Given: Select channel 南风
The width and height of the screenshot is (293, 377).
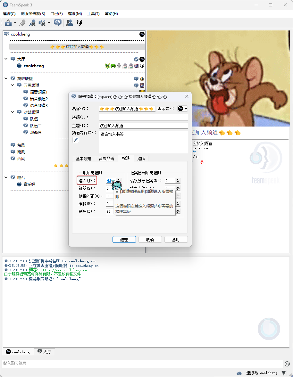Looking at the screenshot, I should pyautogui.click(x=21, y=152).
